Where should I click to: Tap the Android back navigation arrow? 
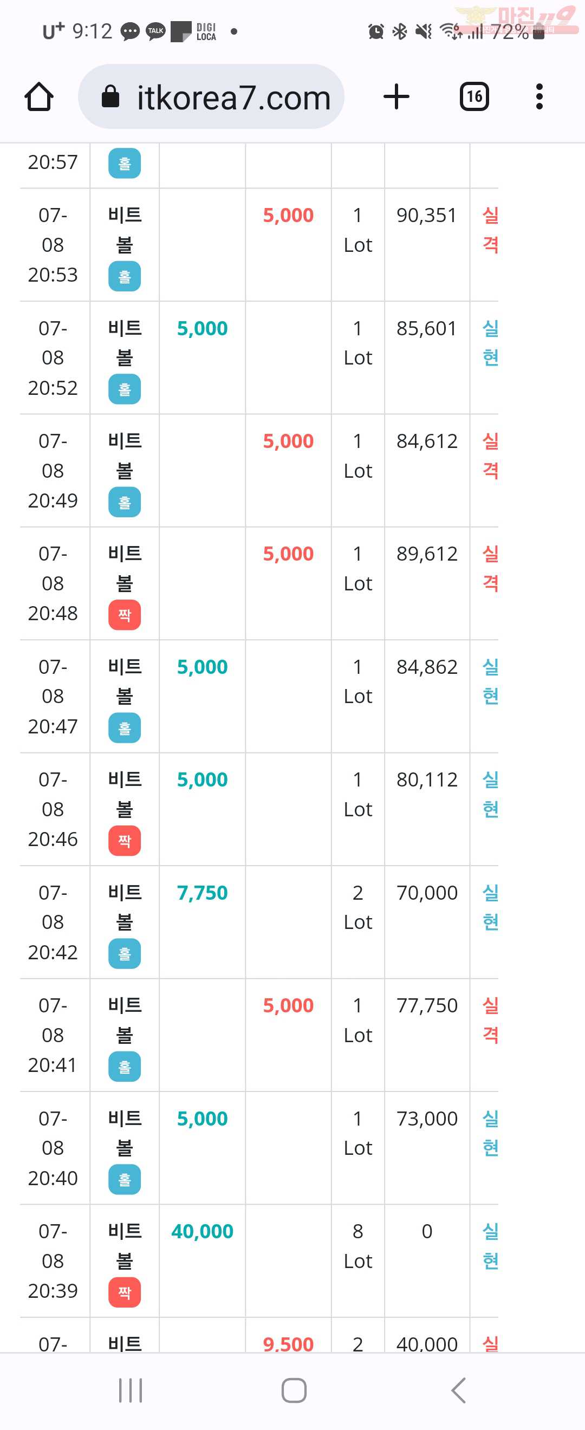pos(458,1390)
